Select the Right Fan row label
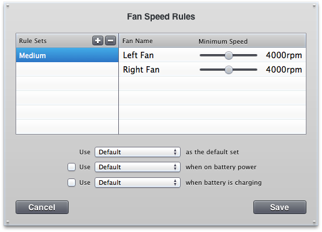322x232 pixels. (x=141, y=70)
